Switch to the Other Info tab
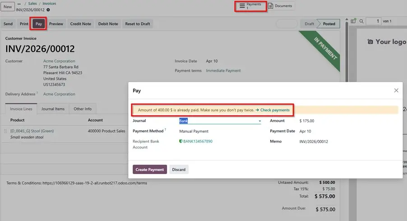This screenshot has width=407, height=221. [x=83, y=109]
